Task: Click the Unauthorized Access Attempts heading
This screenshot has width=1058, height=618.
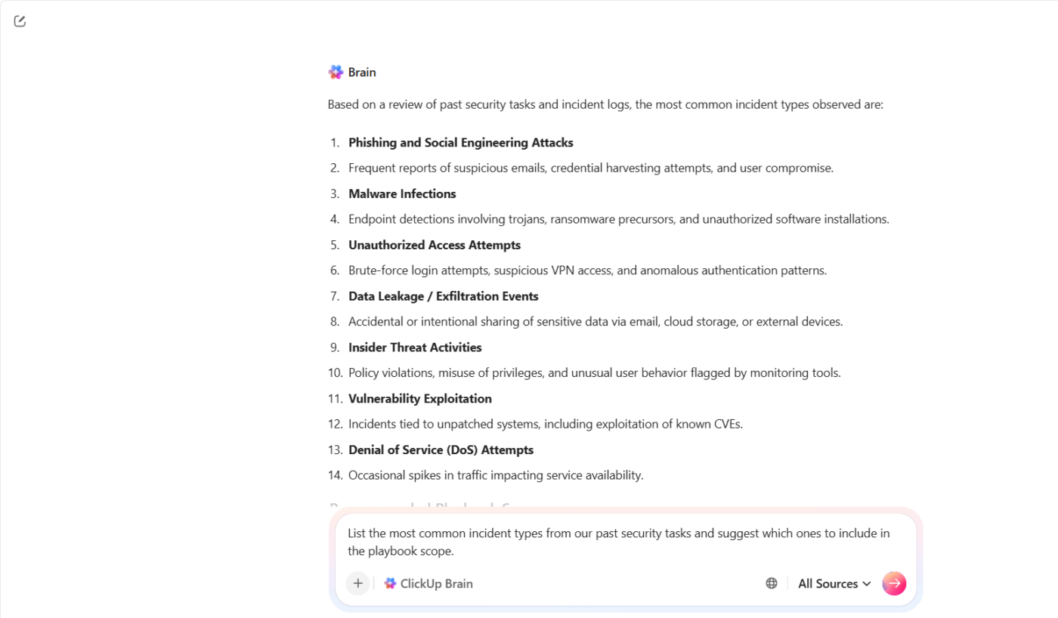Action: pyautogui.click(x=434, y=245)
